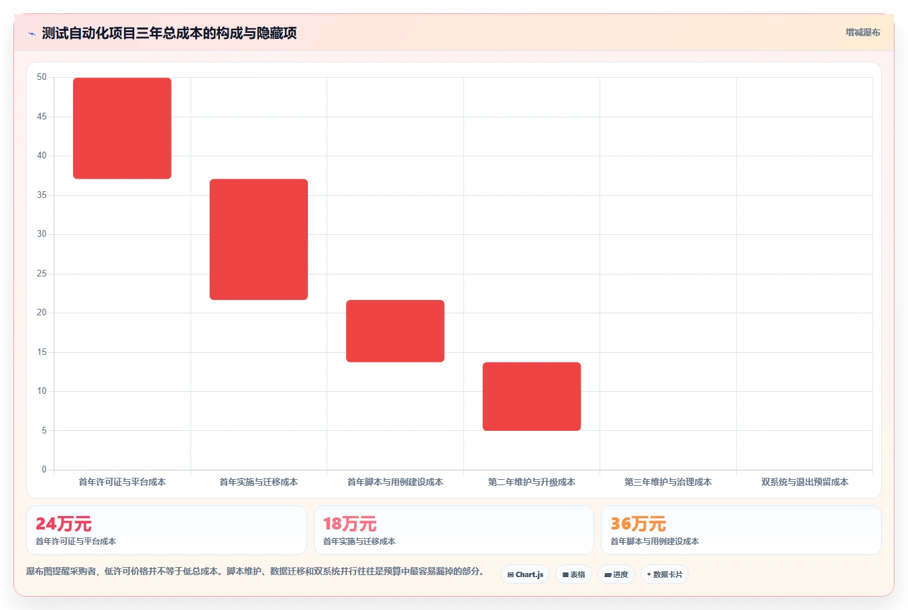This screenshot has height=610, width=908.
Task: Click y-axis tick value 35
Action: point(42,195)
